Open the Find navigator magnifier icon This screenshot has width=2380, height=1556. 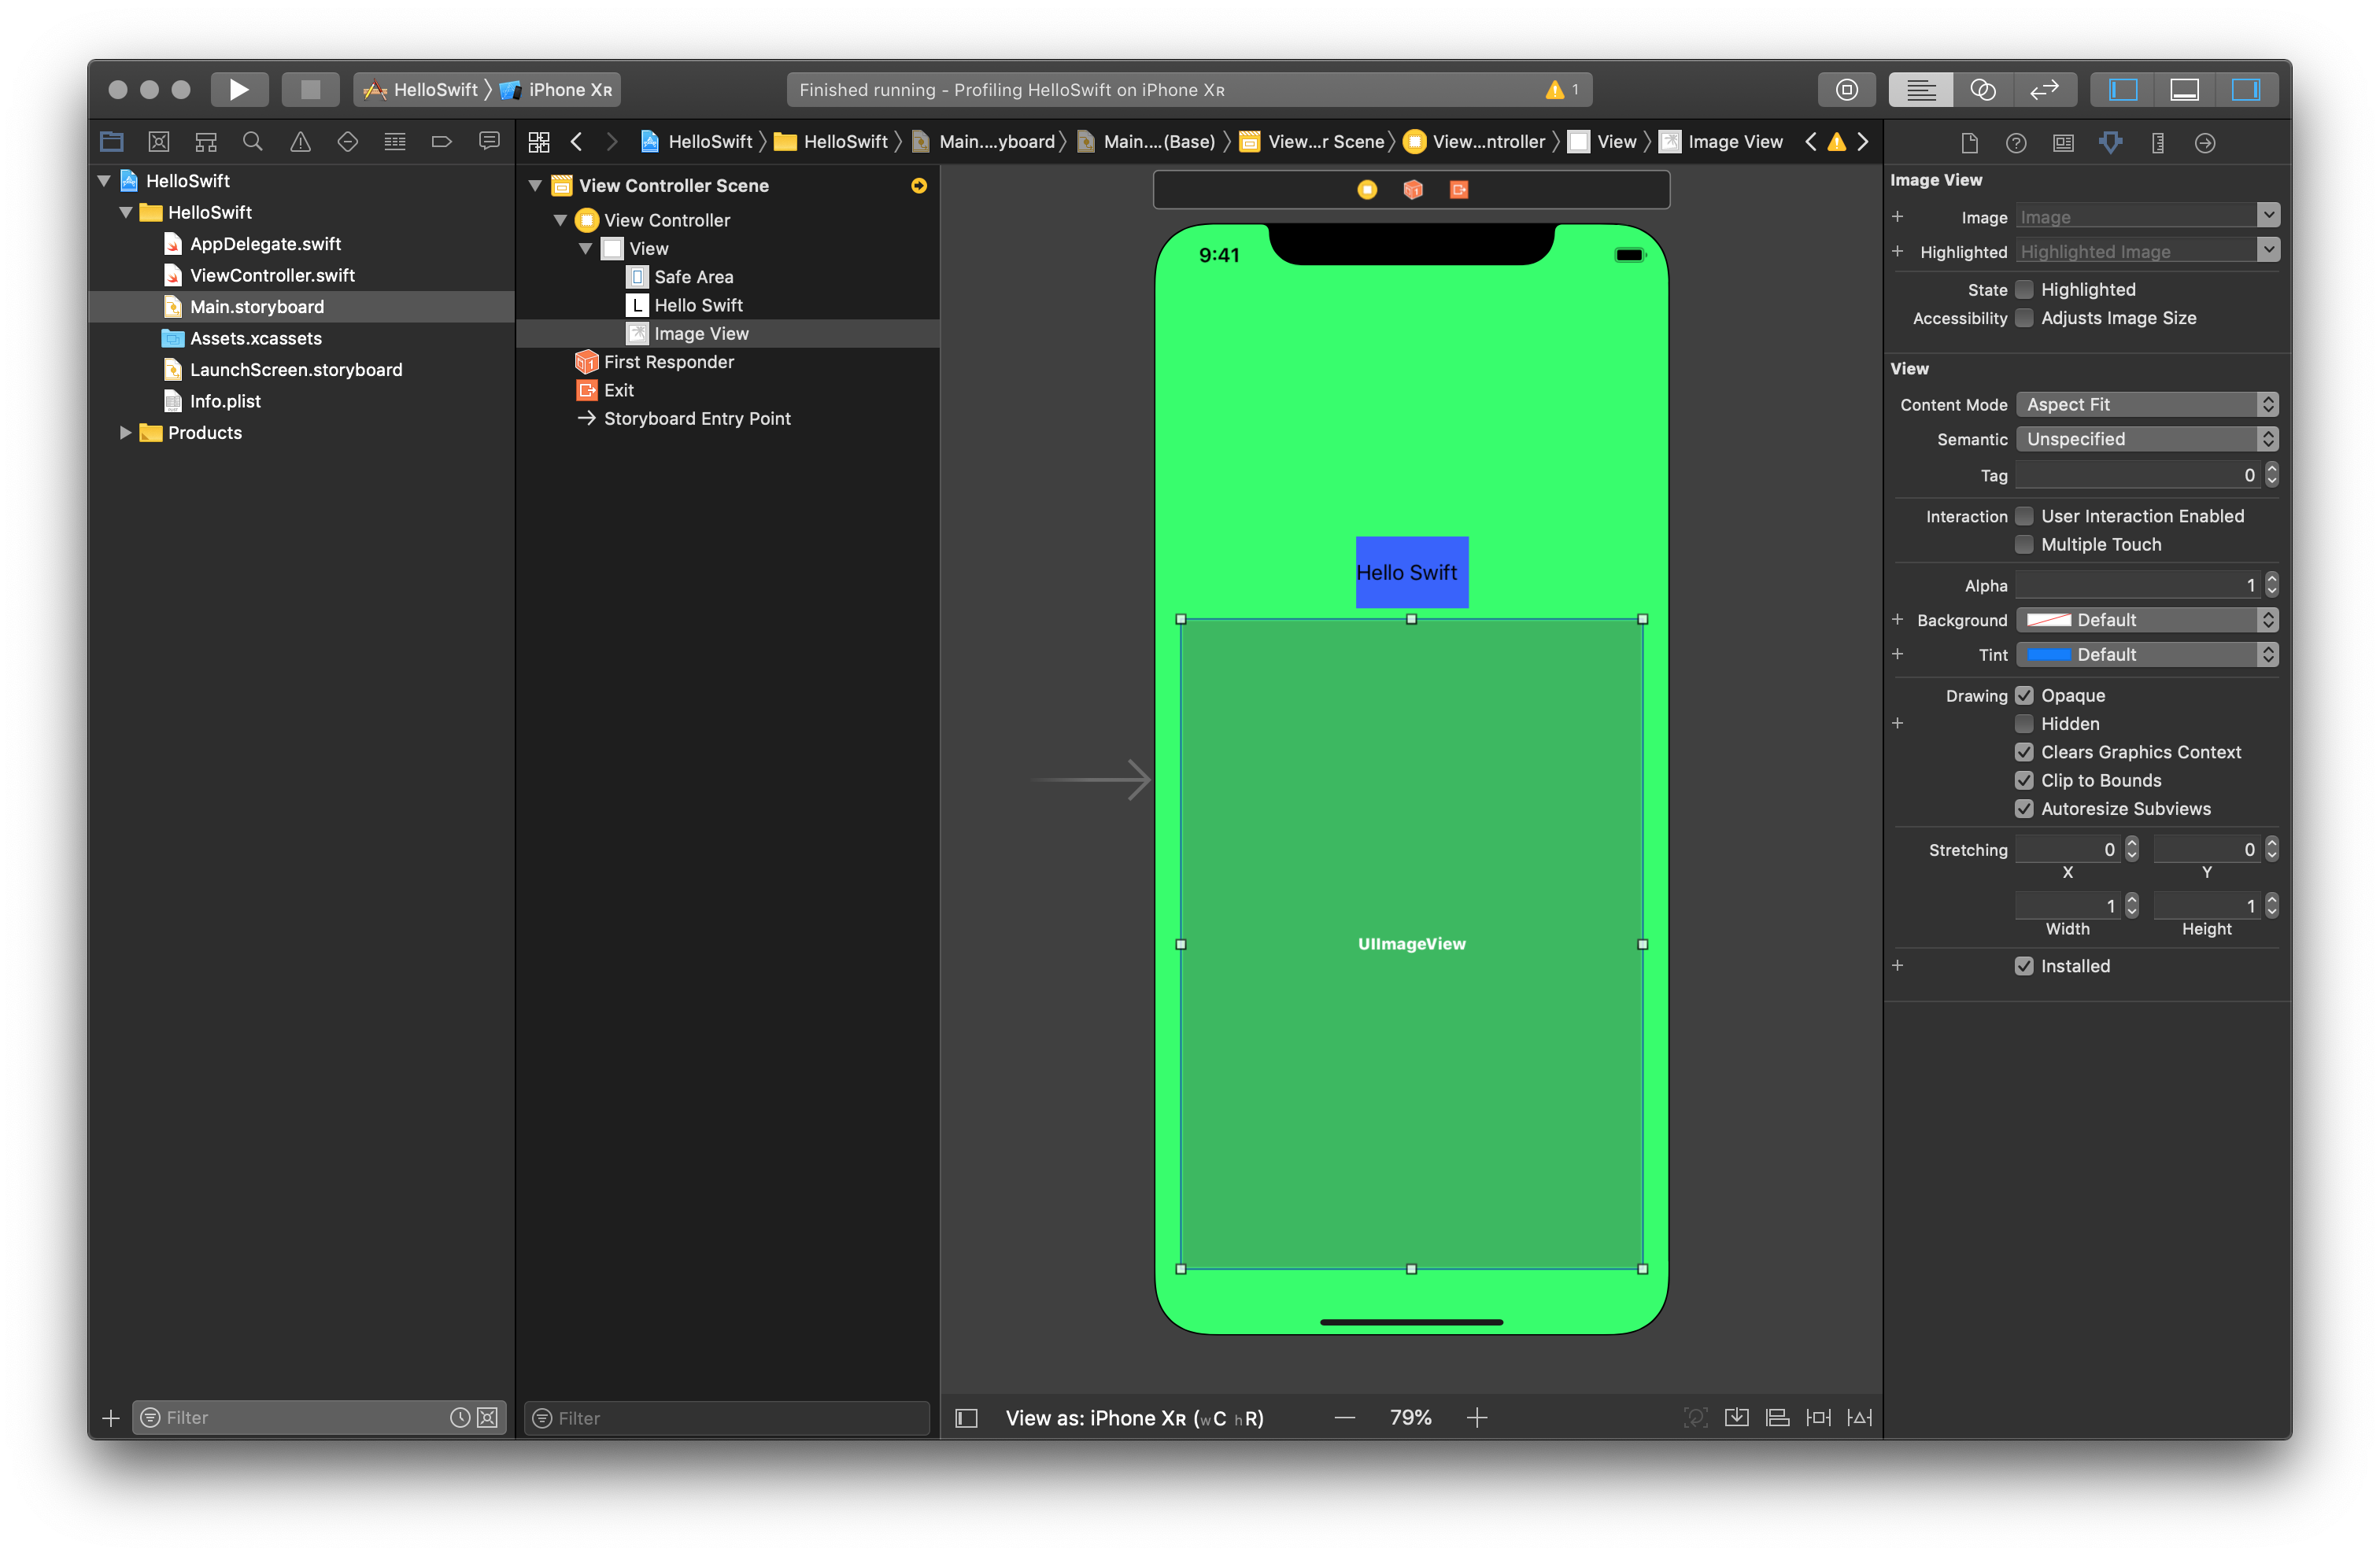(253, 142)
